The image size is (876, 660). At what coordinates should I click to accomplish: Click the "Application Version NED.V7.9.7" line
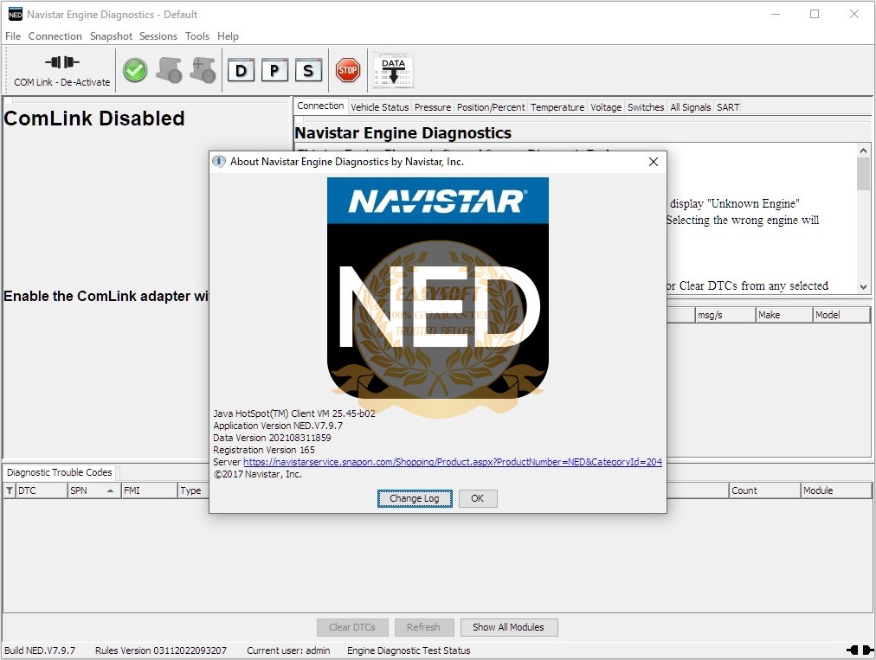(x=278, y=426)
